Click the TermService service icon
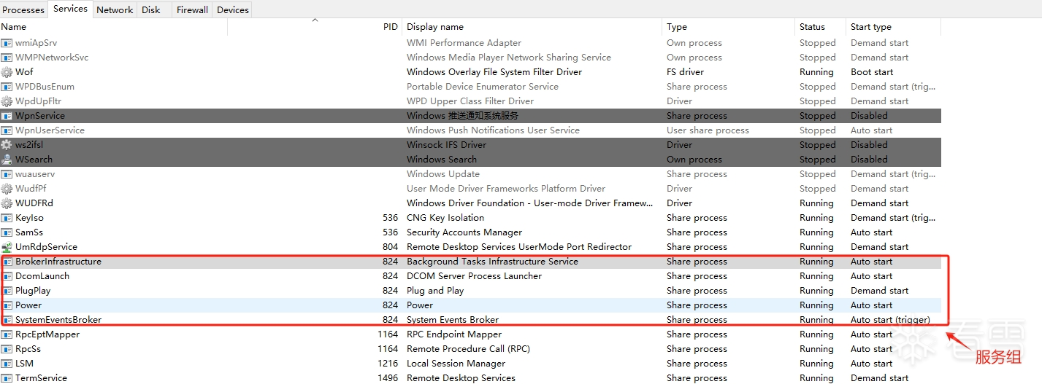 point(7,378)
